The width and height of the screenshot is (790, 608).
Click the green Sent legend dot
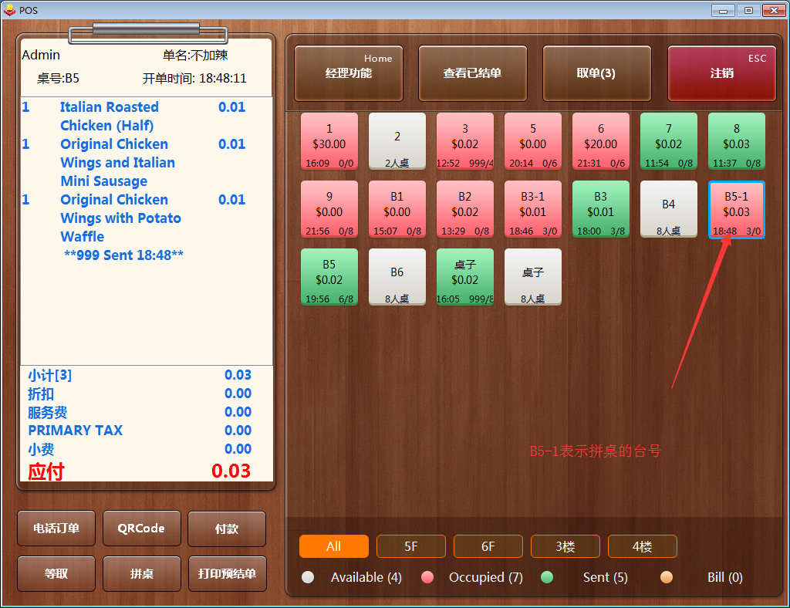[x=547, y=577]
